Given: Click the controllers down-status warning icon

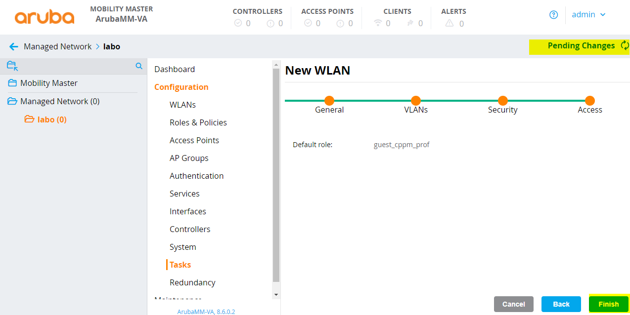Looking at the screenshot, I should pyautogui.click(x=270, y=23).
